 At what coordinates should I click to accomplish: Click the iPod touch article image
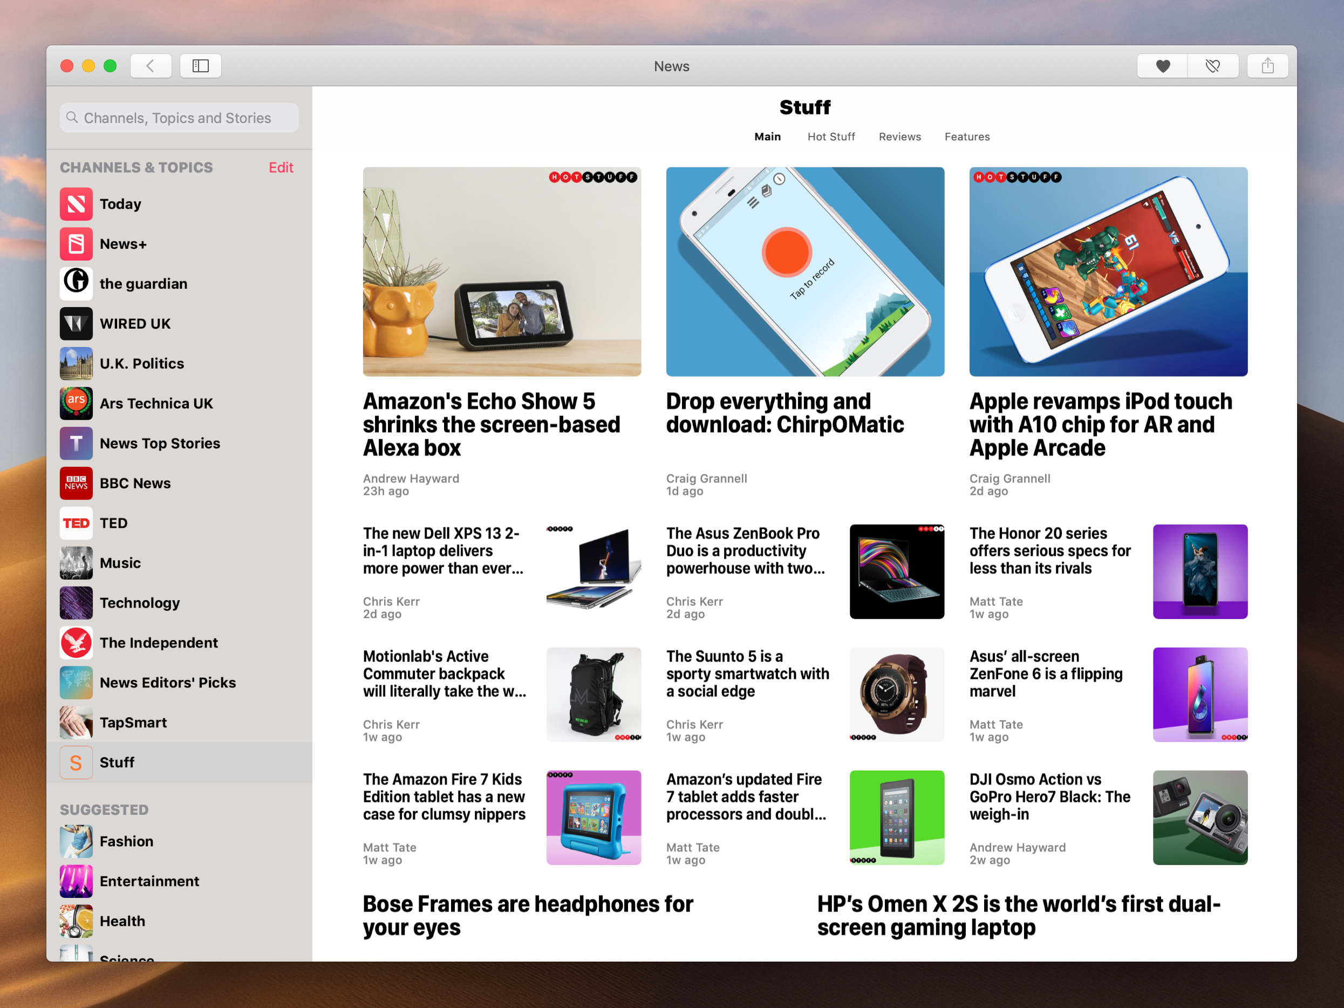1108,271
